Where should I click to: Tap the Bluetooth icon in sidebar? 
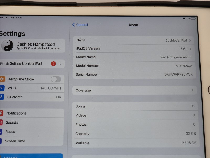pyautogui.click(x=2, y=97)
